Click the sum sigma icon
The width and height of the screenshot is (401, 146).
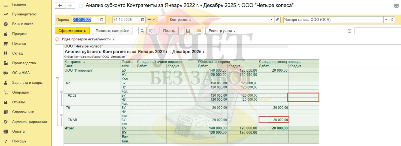349,31
